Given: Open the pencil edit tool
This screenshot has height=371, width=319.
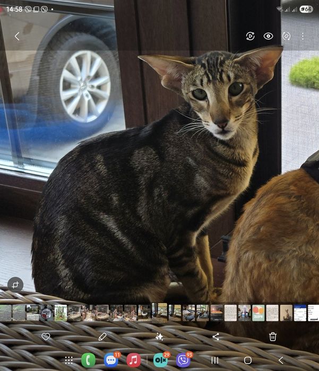Looking at the screenshot, I should pyautogui.click(x=102, y=337).
